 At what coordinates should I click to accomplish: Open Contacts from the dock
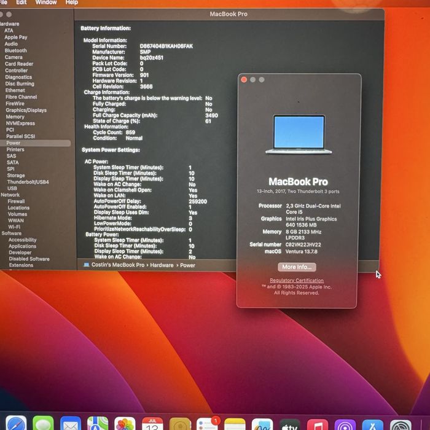pos(180,424)
